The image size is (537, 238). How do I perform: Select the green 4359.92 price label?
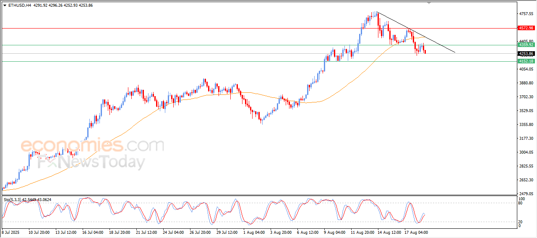coord(526,44)
